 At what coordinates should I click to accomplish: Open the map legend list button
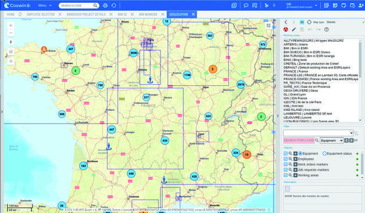pyautogui.click(x=10, y=62)
